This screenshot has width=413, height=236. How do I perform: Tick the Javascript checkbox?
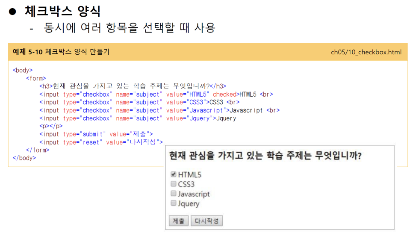173,193
